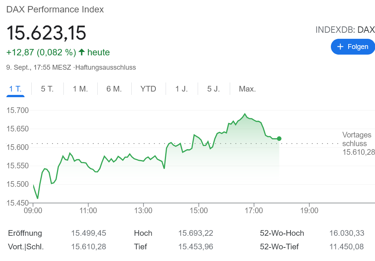Open the 5 J. chart range
Screen dimensions: 375x261
click(x=214, y=89)
